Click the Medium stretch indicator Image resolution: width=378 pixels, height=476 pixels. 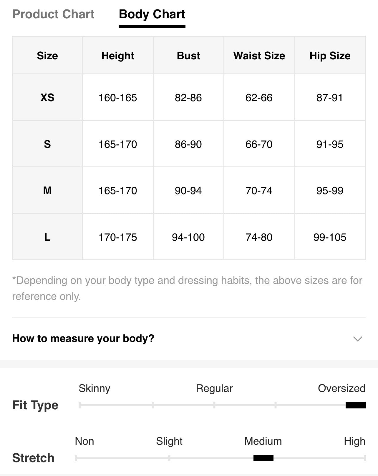click(263, 458)
